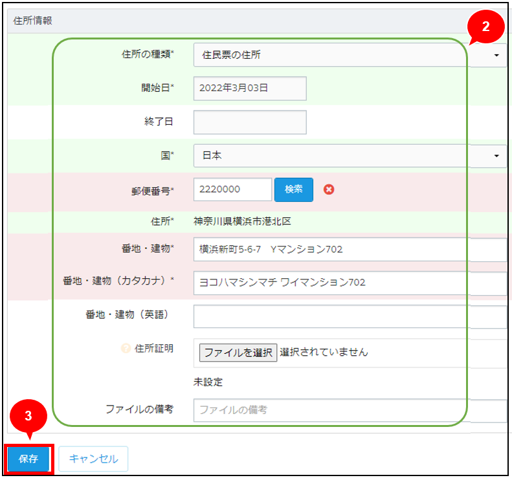Click the 検索 postal code search button
The width and height of the screenshot is (512, 480).
(294, 190)
